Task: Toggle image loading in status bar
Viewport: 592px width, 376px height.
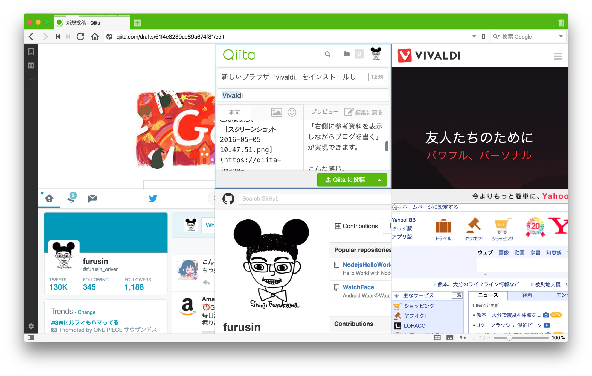Action: click(x=450, y=338)
